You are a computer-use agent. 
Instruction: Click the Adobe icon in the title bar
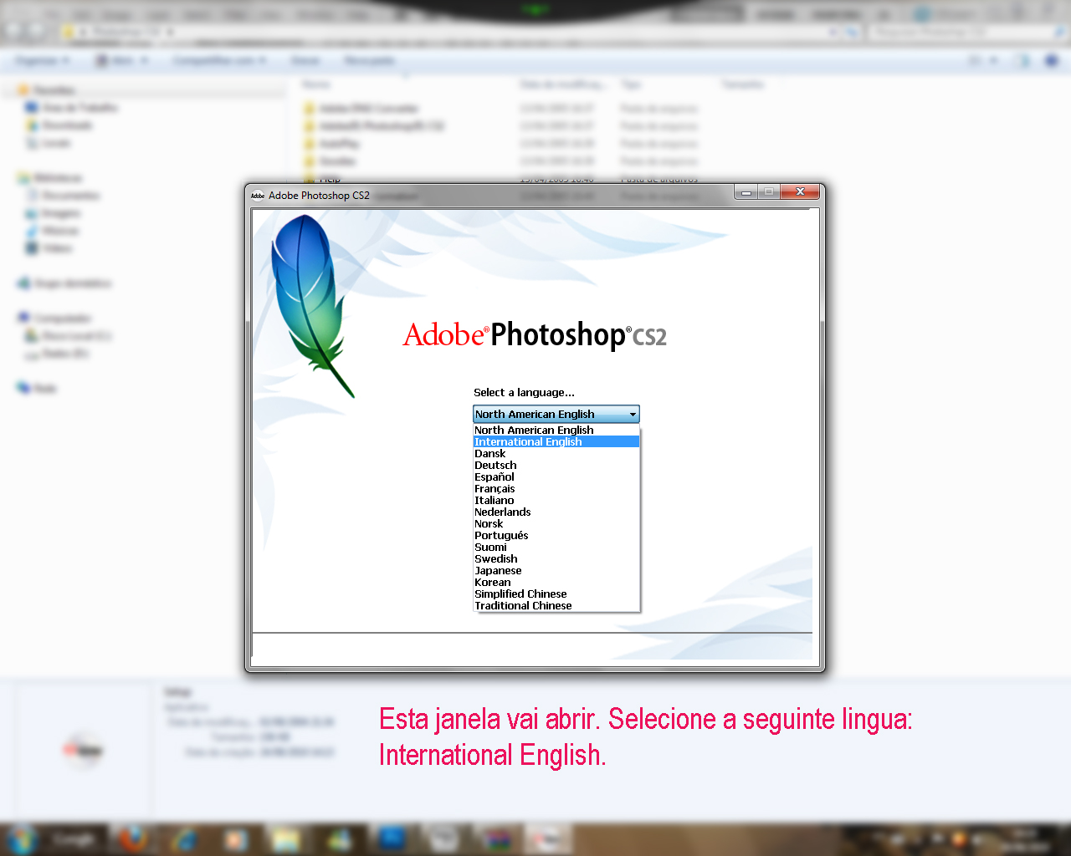(258, 196)
